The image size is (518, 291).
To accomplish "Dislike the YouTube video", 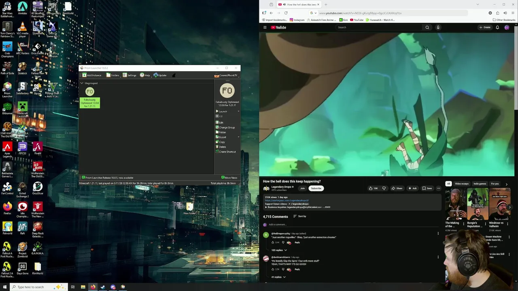I will (384, 188).
